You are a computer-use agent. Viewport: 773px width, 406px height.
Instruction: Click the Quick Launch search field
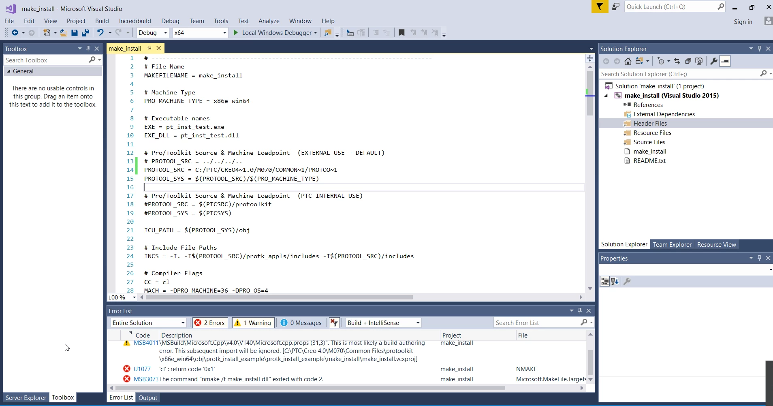coord(675,7)
